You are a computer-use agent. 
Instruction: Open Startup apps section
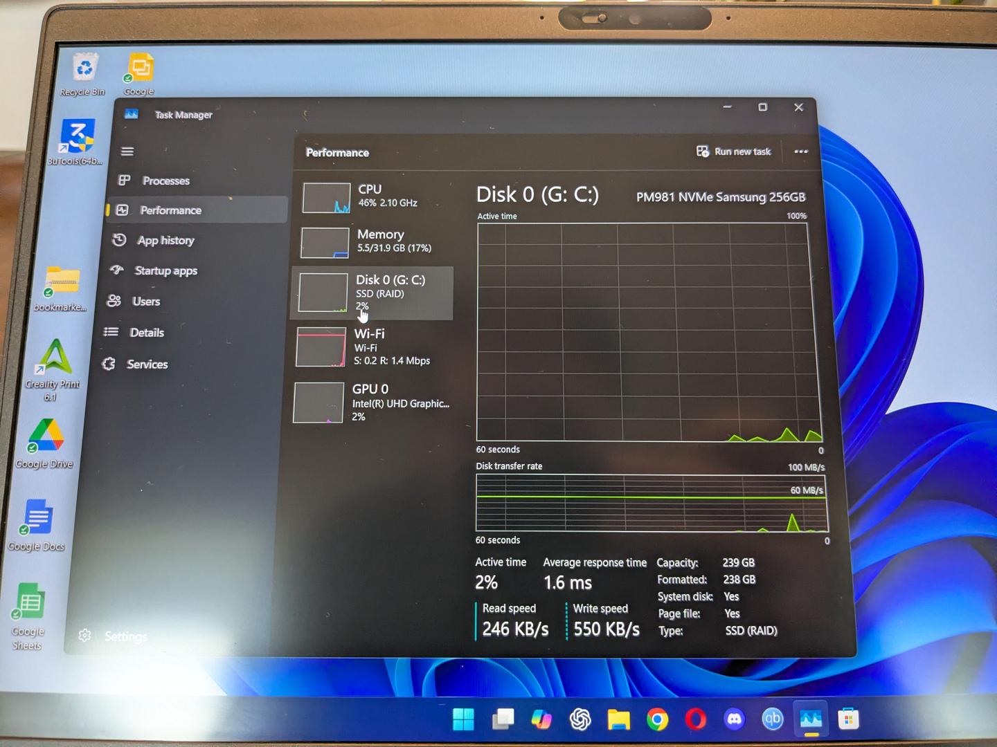click(x=165, y=271)
